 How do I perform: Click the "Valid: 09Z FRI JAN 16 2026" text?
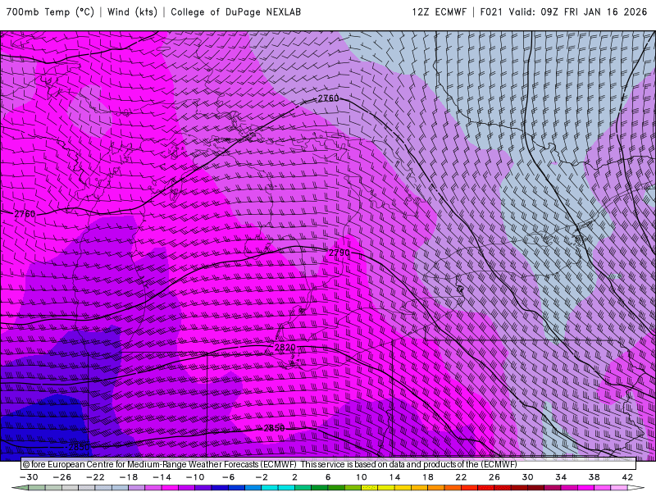pyautogui.click(x=578, y=12)
